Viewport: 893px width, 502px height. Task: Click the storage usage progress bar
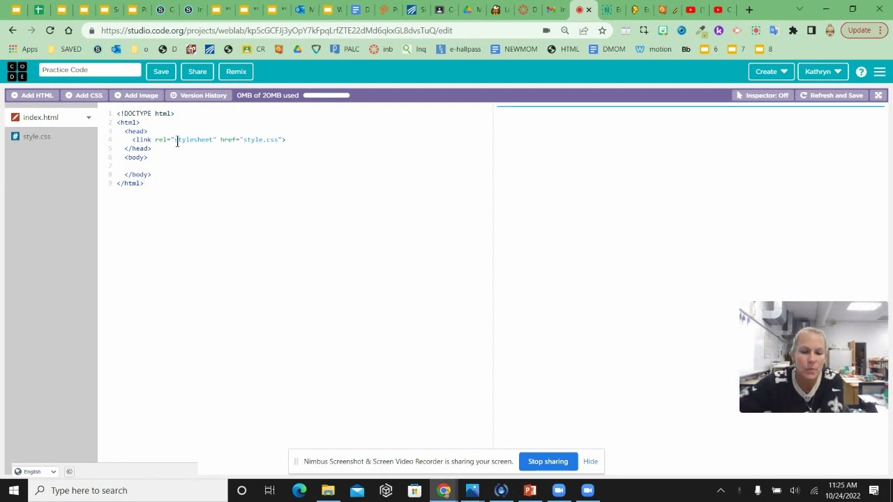327,96
